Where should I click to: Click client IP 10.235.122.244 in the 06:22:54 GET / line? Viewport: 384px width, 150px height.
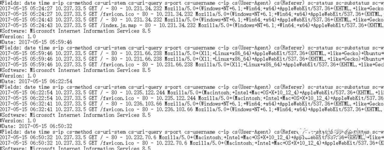[145, 93]
